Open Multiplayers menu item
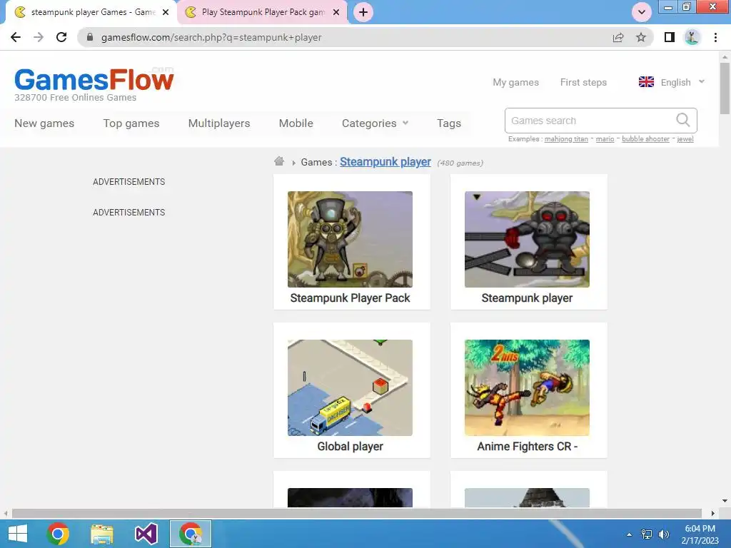 pos(219,123)
